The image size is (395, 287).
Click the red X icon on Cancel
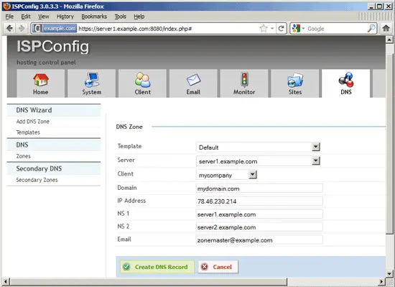pyautogui.click(x=205, y=267)
